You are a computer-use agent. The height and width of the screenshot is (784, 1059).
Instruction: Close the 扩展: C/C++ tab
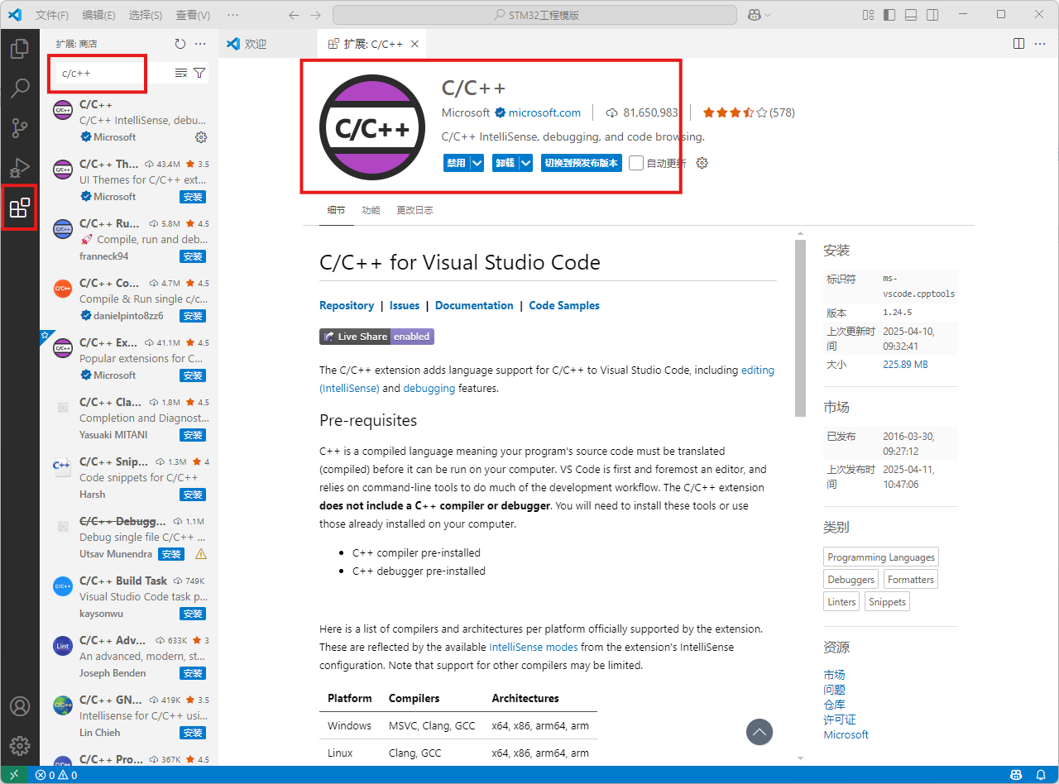[x=414, y=44]
